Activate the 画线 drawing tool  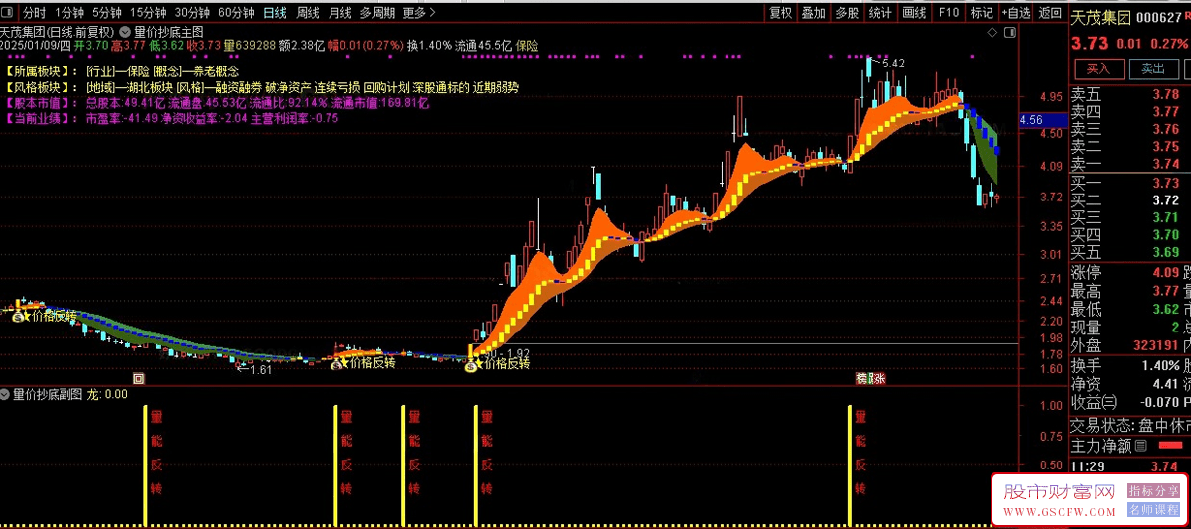(914, 13)
